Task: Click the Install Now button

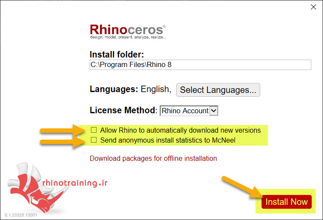Action: 287,202
